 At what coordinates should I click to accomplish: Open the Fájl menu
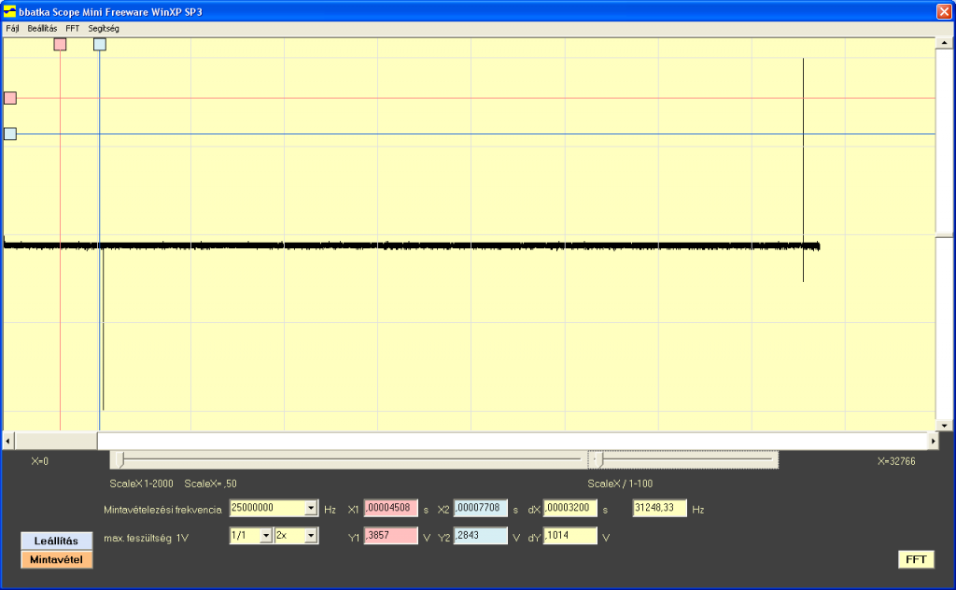[x=12, y=29]
